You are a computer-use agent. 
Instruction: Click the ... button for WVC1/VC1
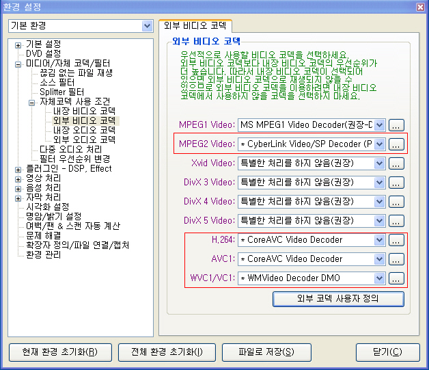(x=396, y=278)
